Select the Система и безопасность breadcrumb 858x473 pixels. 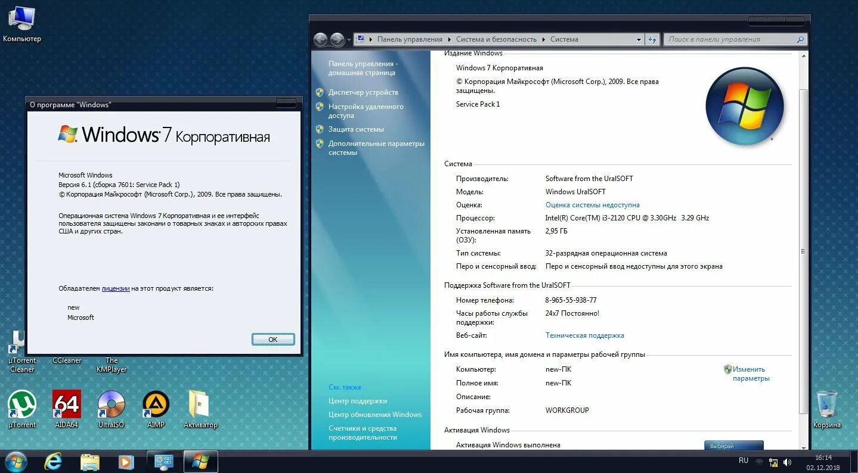(x=496, y=39)
